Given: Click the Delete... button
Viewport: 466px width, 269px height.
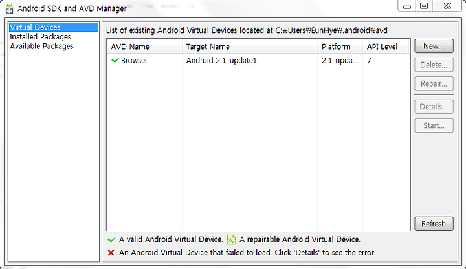Looking at the screenshot, I should (x=434, y=65).
